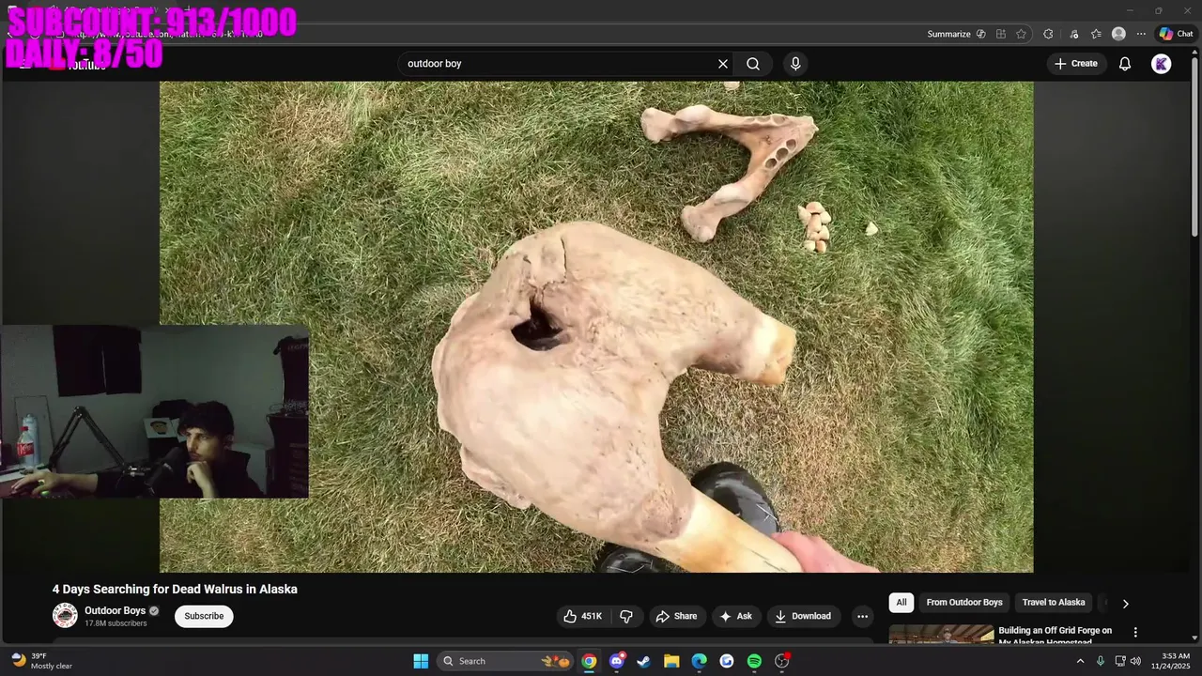Click the split-screen icon in address bar
This screenshot has height=676, width=1202.
click(1001, 34)
